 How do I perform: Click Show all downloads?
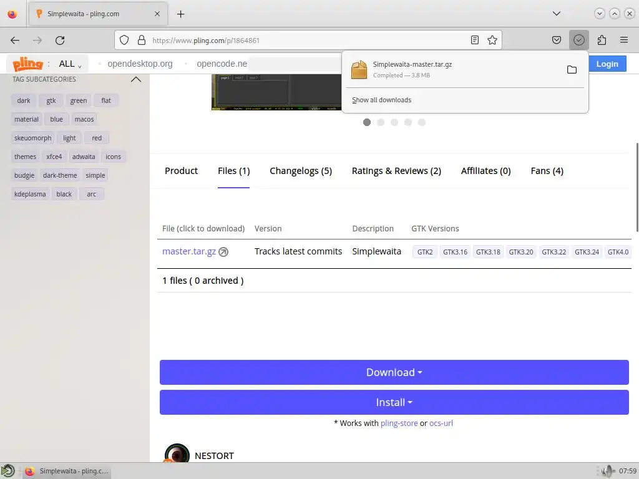point(381,100)
